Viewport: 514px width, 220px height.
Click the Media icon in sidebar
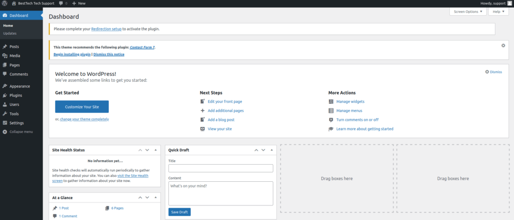(x=5, y=56)
